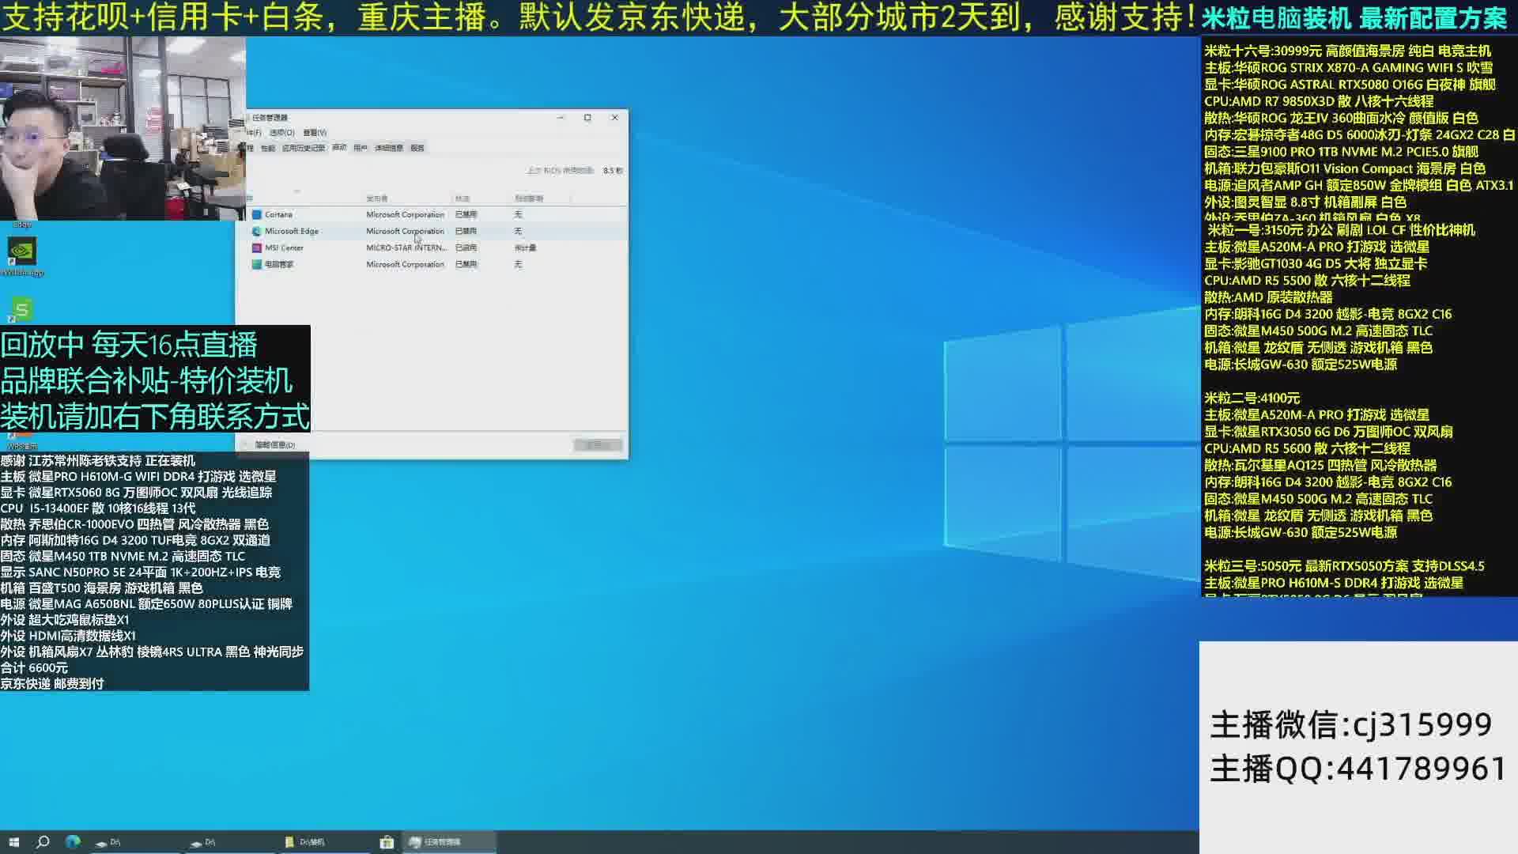
Task: Select the Microsoft Edge startup entry
Action: pos(291,231)
